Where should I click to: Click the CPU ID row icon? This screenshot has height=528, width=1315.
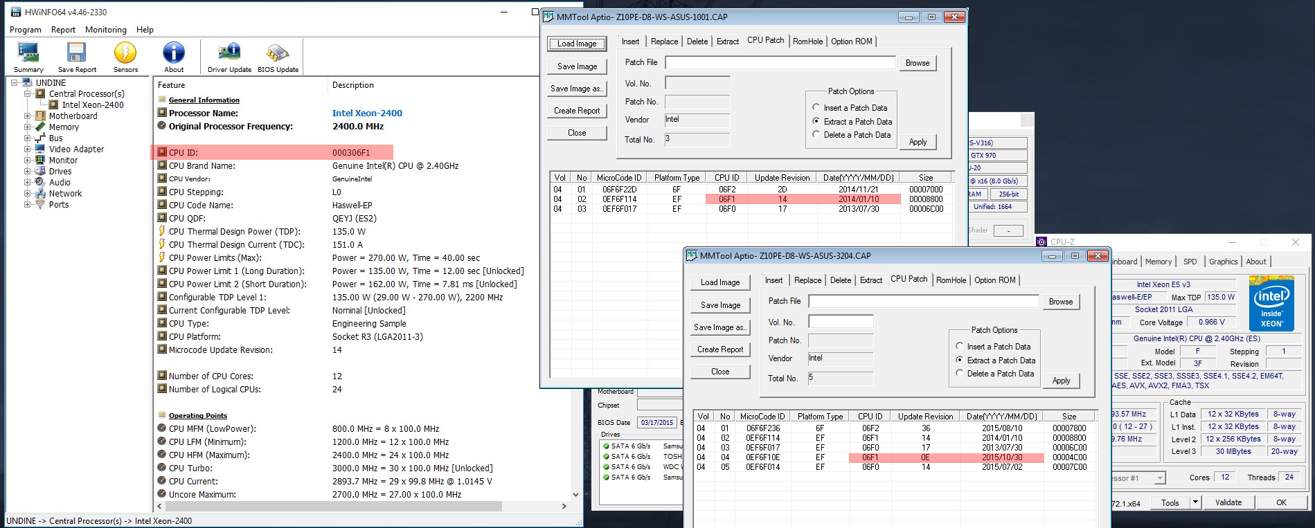click(x=162, y=152)
